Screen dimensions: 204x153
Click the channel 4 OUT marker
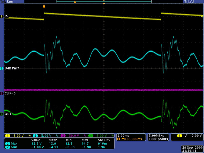click(2, 114)
